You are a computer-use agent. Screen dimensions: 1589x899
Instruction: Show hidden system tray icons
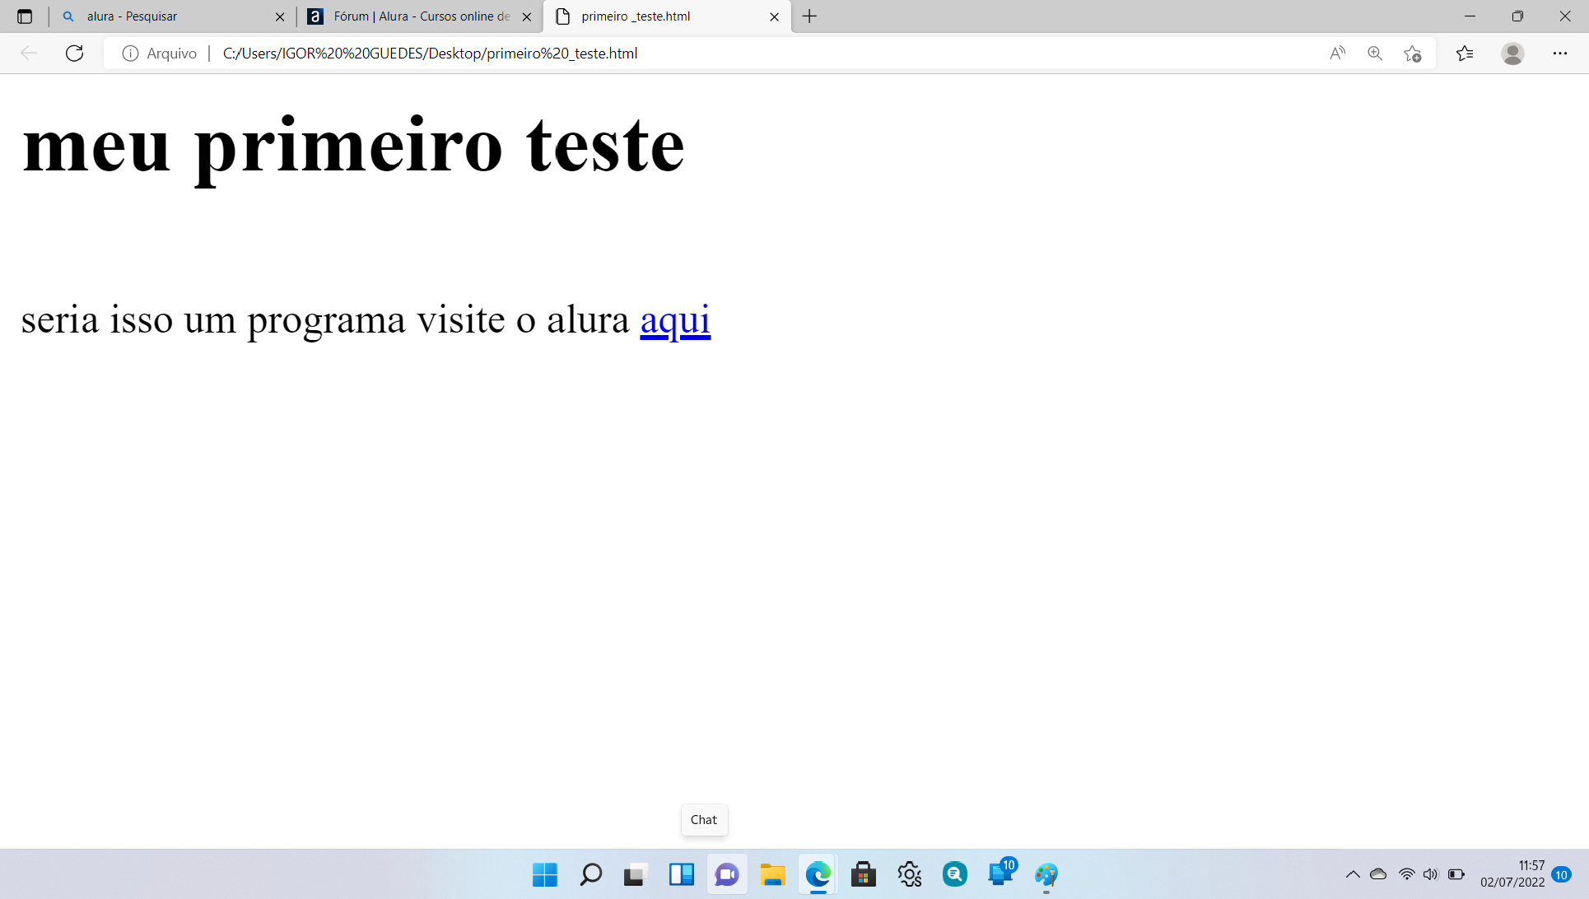click(x=1353, y=874)
